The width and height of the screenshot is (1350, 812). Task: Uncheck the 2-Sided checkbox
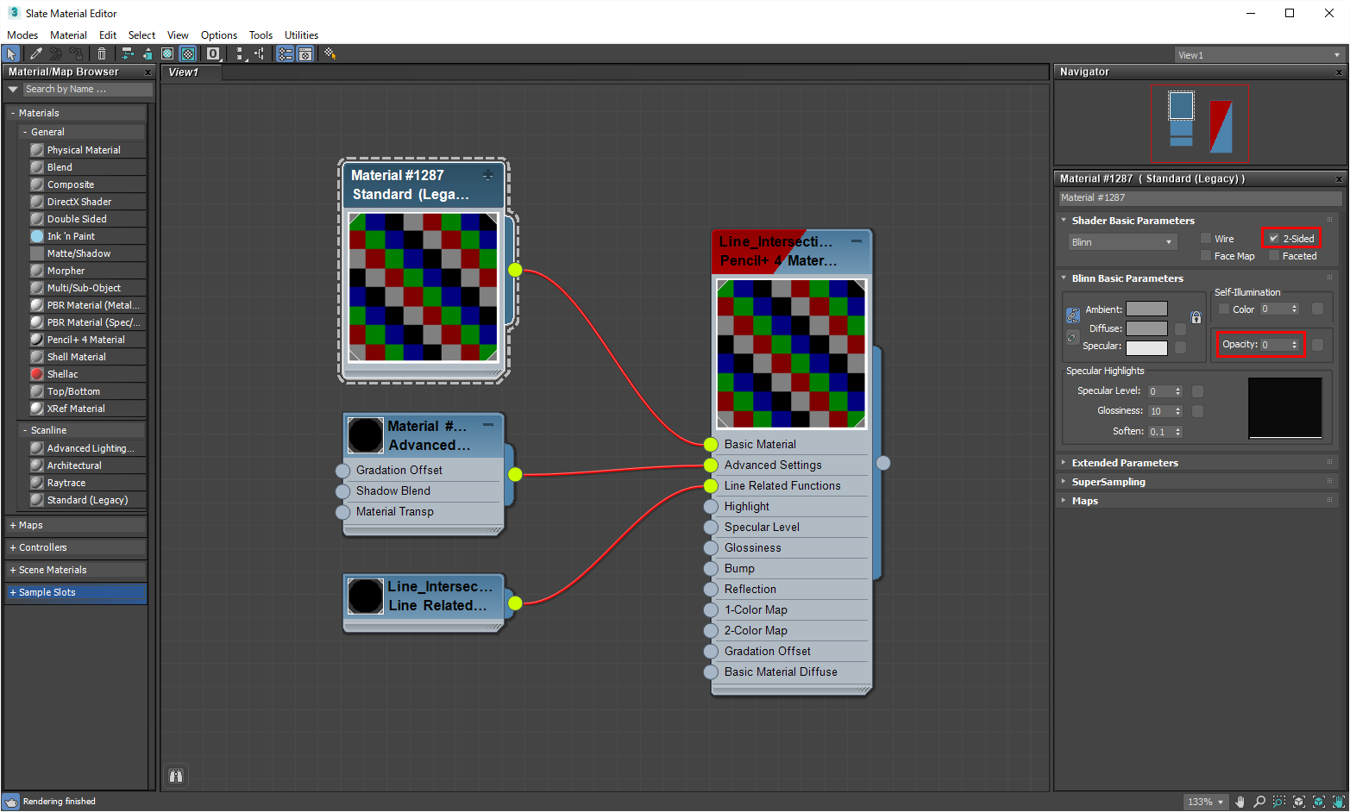1274,239
